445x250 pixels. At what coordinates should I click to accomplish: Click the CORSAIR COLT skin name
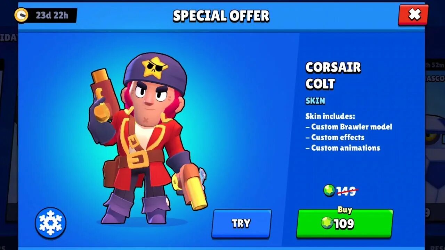coord(333,75)
